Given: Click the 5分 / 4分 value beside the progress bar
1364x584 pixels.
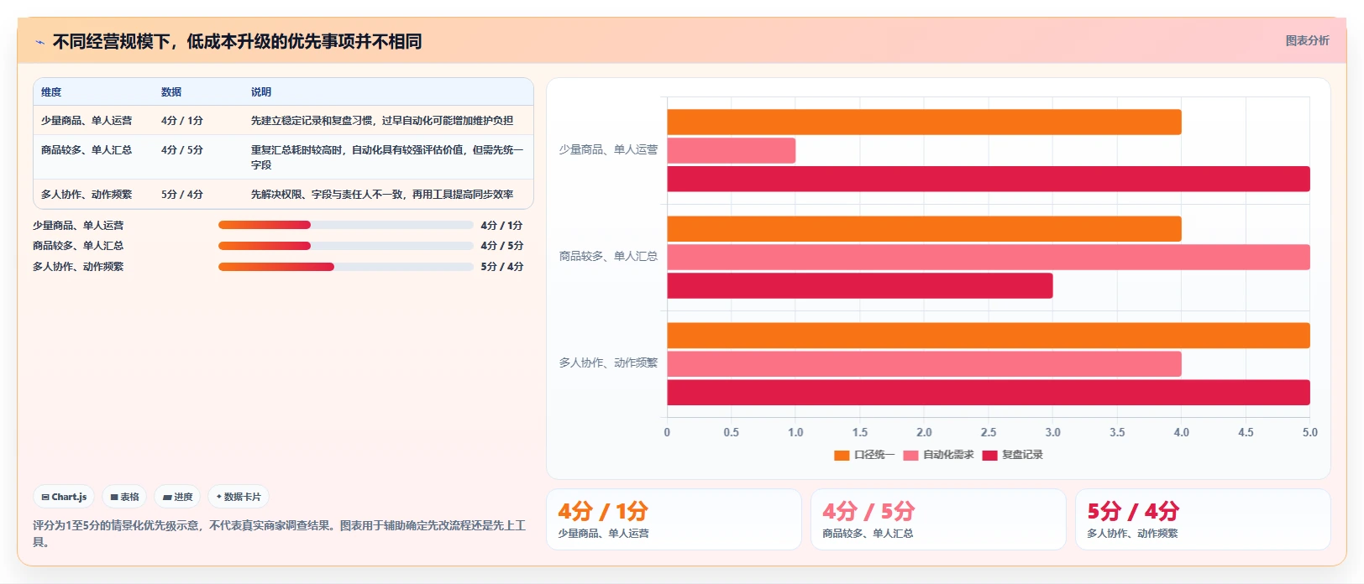Looking at the screenshot, I should pyautogui.click(x=501, y=267).
